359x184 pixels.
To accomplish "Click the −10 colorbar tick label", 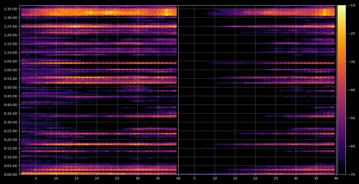I will click(351, 5).
